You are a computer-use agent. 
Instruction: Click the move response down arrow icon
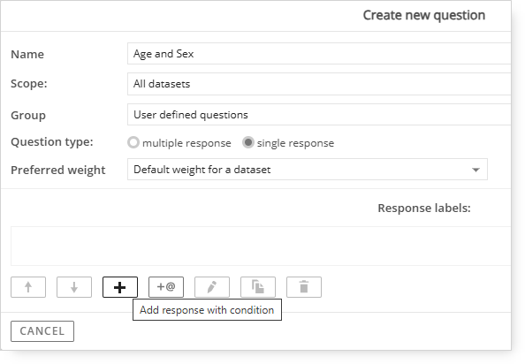74,287
